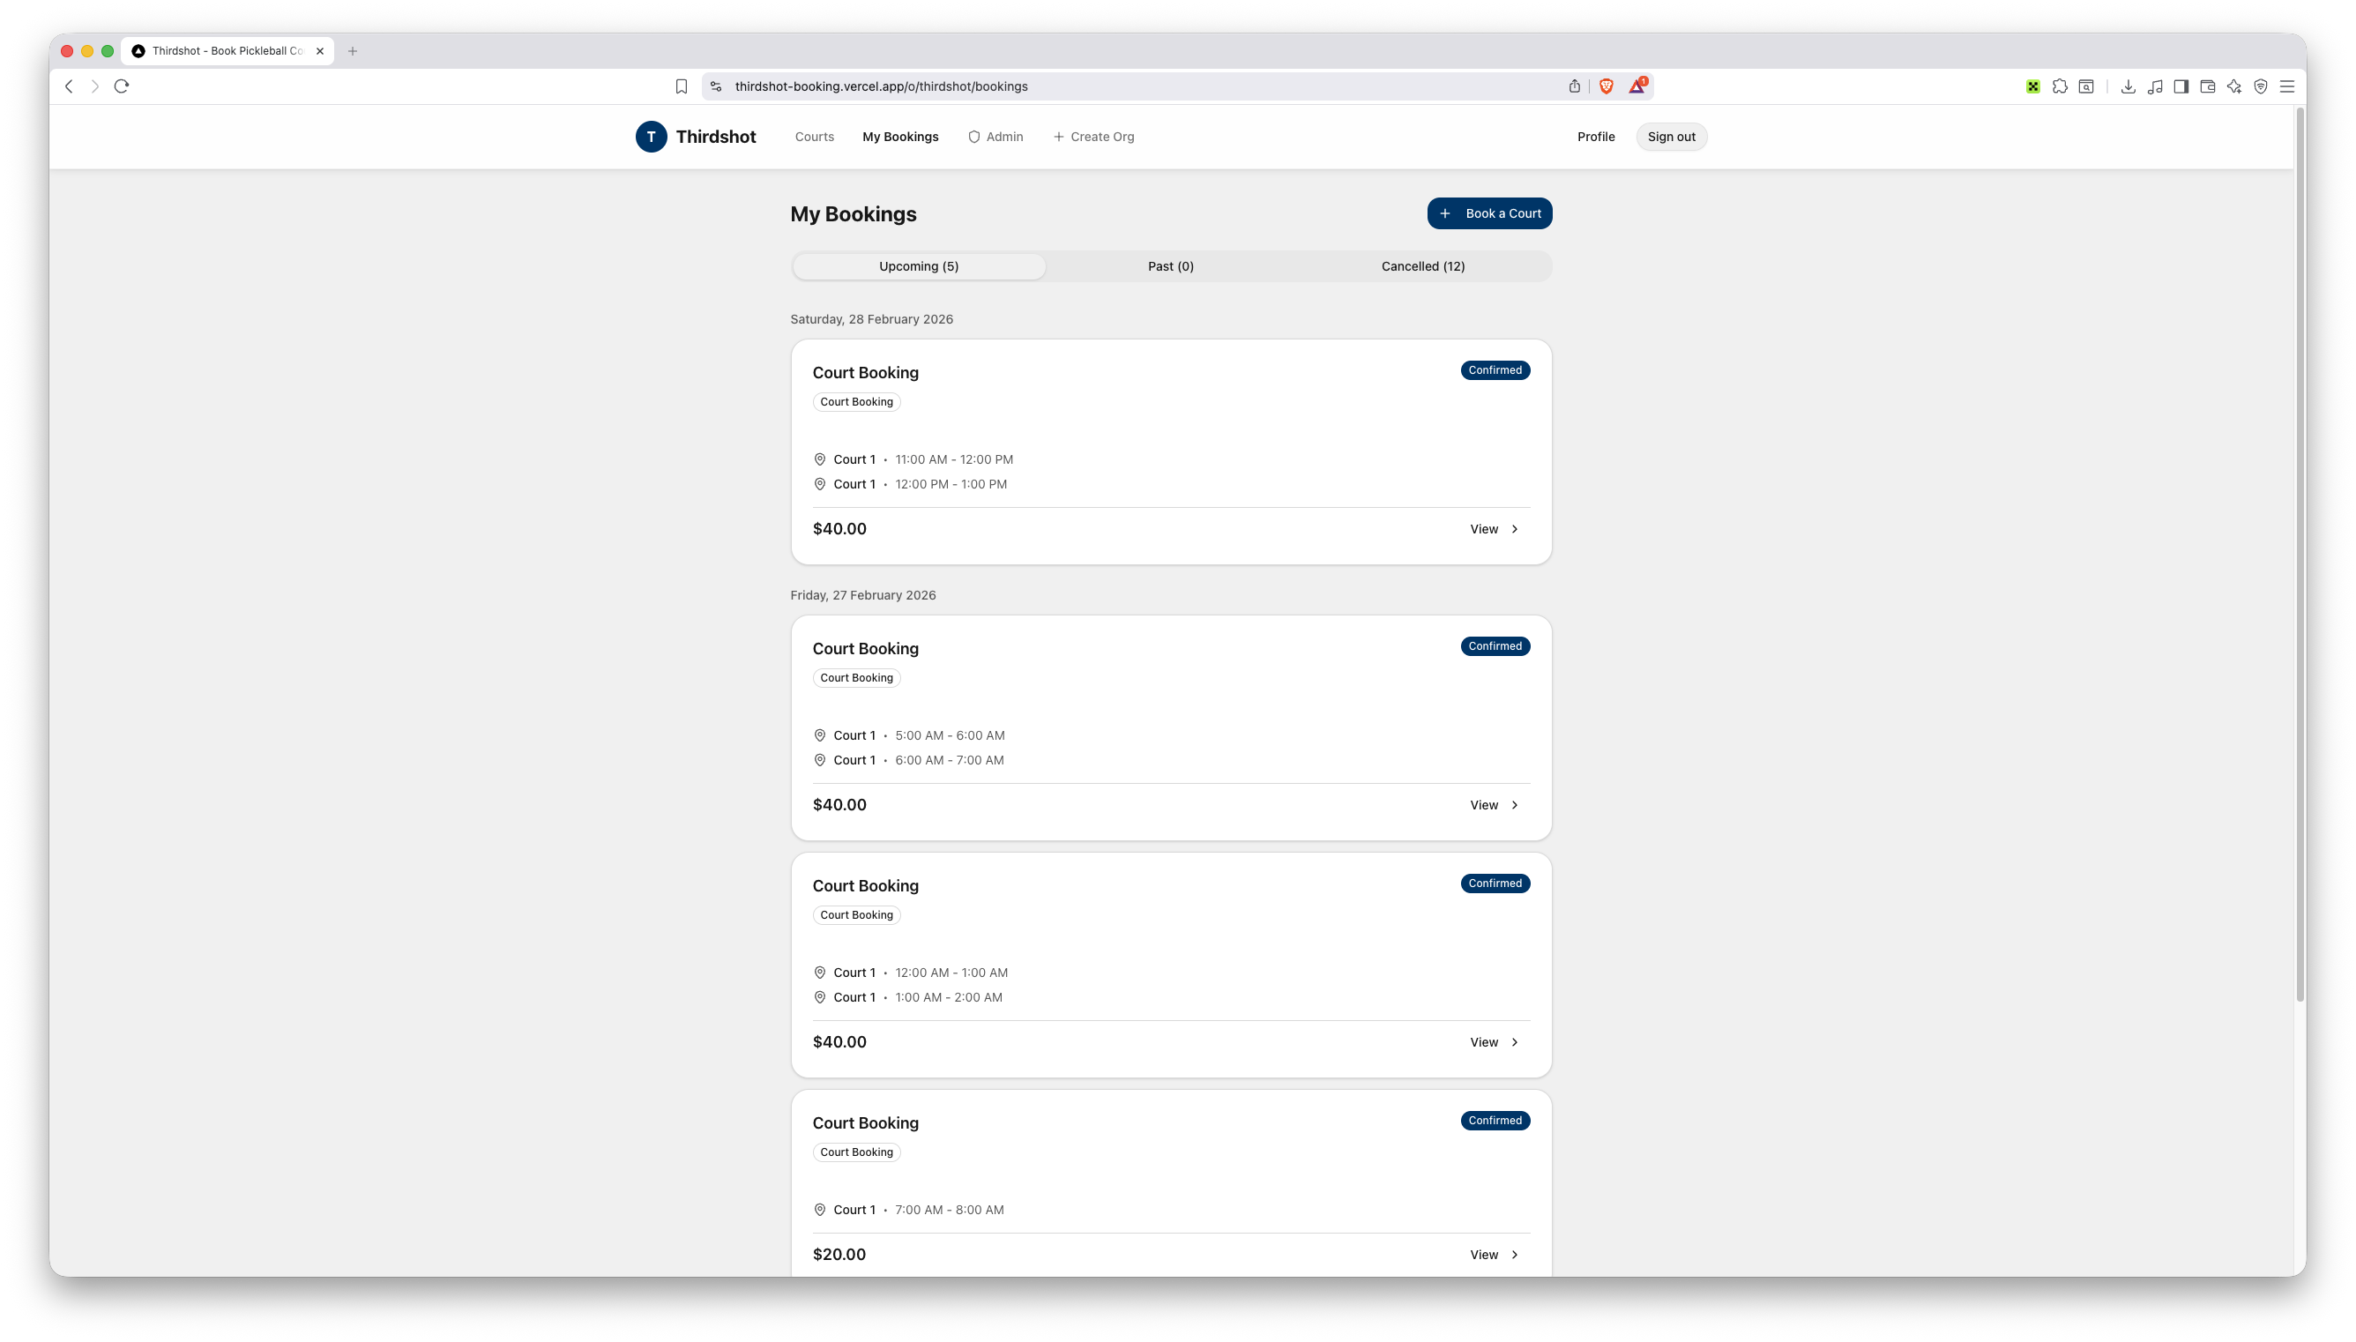Image resolution: width=2356 pixels, height=1342 pixels.
Task: Reload the page with refresh icon
Action: [x=122, y=86]
